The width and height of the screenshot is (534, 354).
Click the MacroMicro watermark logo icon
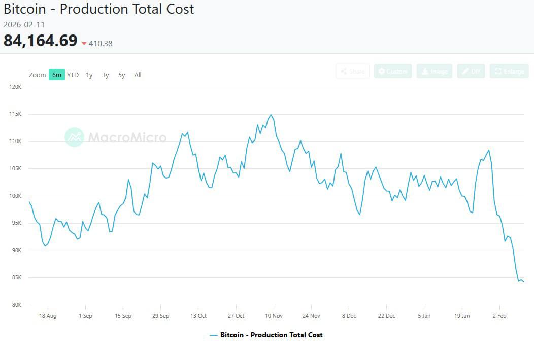click(x=75, y=137)
